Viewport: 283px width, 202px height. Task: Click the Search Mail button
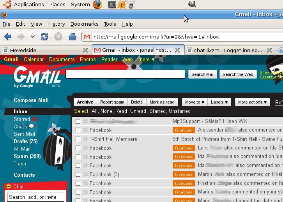point(202,74)
